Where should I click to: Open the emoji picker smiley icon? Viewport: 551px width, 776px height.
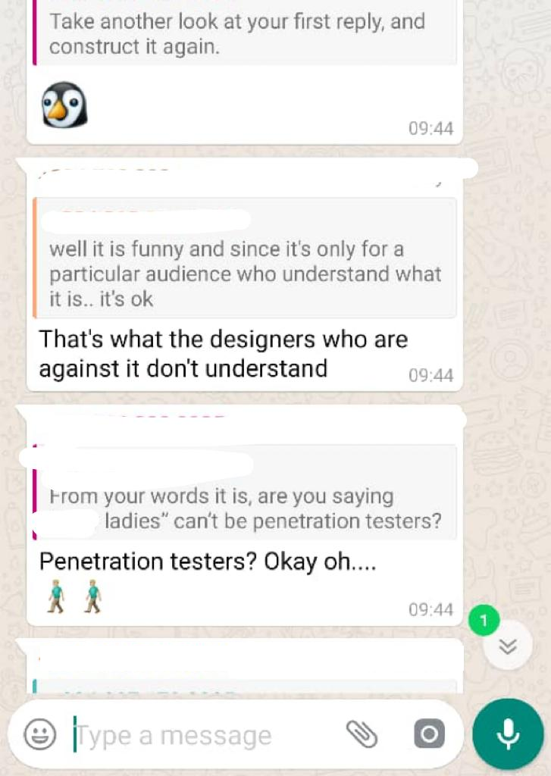coord(39,734)
